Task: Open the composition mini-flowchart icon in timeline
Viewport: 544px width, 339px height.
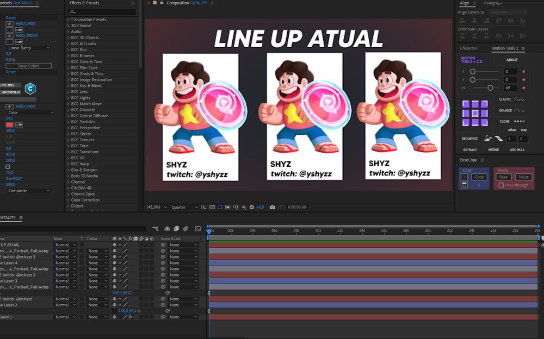Action: (155, 229)
